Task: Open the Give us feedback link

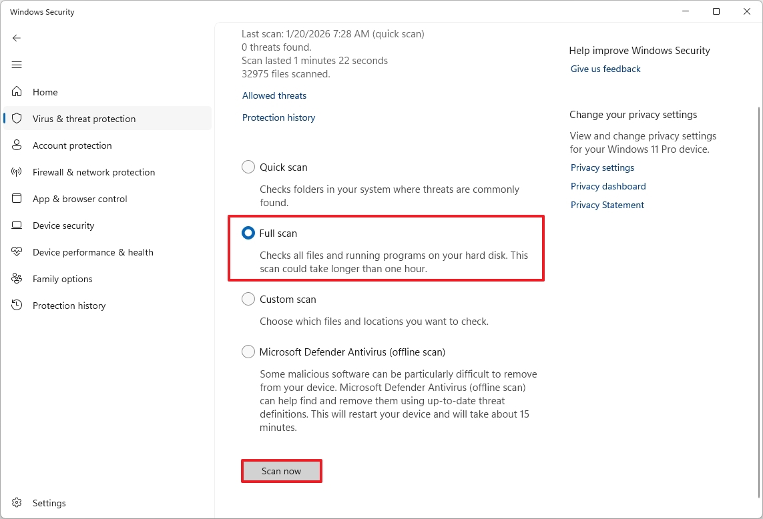Action: (x=605, y=69)
